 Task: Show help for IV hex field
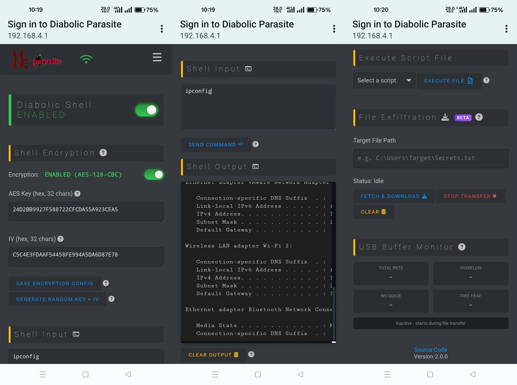click(x=60, y=239)
